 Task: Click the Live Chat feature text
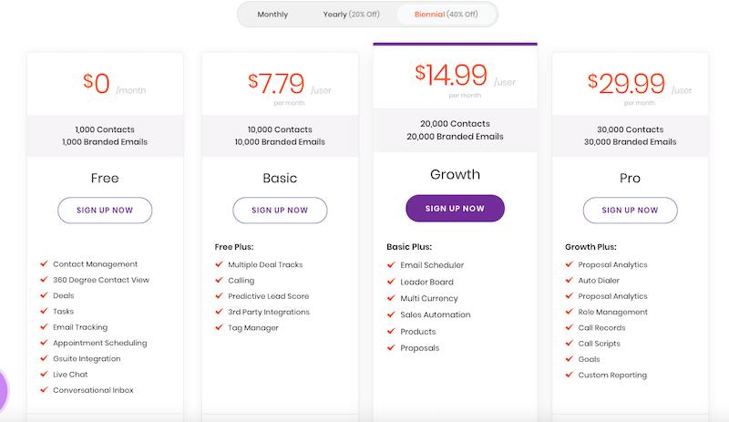[x=70, y=375]
